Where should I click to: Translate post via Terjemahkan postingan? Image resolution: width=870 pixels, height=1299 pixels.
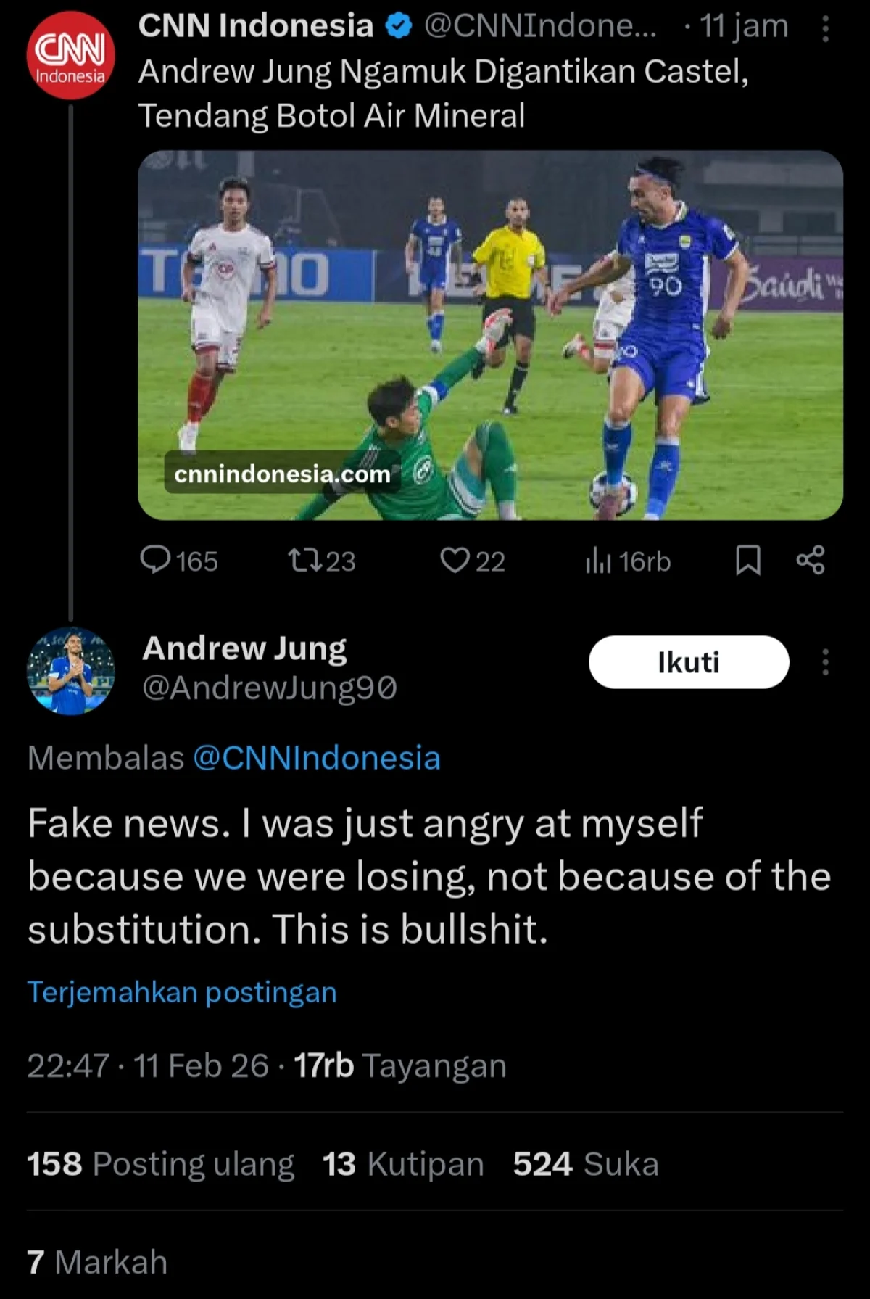182,991
